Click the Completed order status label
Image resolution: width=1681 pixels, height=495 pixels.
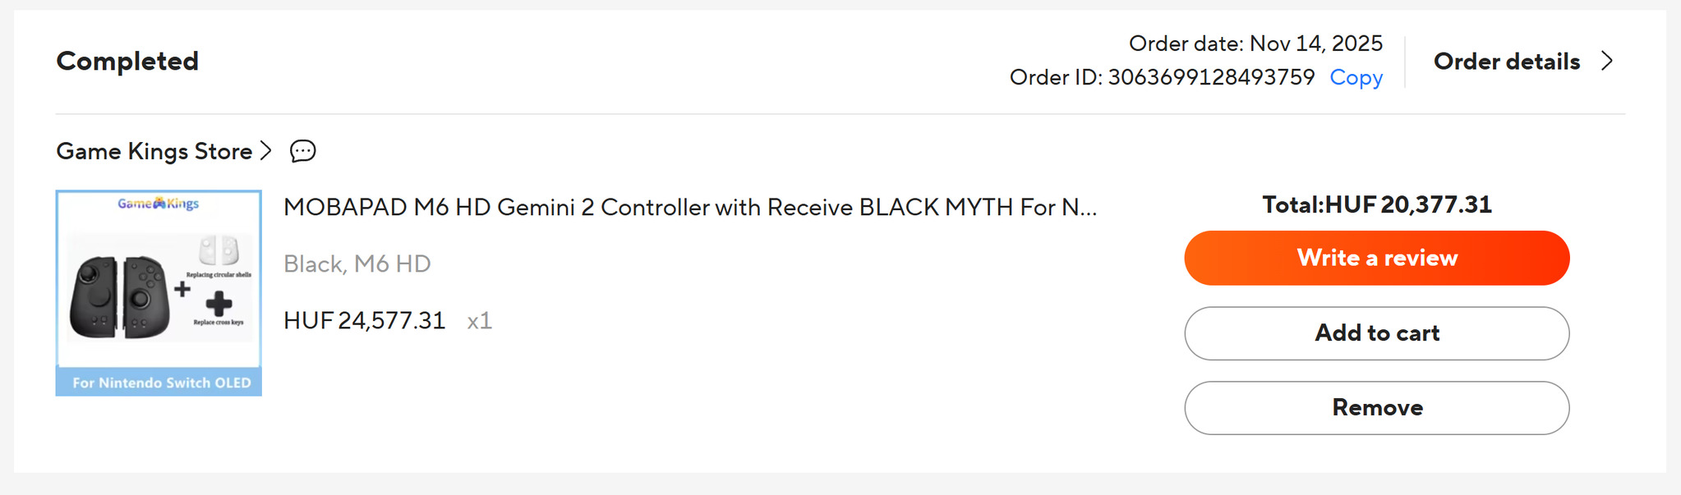[x=127, y=61]
